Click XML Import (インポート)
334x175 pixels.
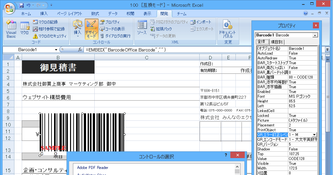coord(201,22)
